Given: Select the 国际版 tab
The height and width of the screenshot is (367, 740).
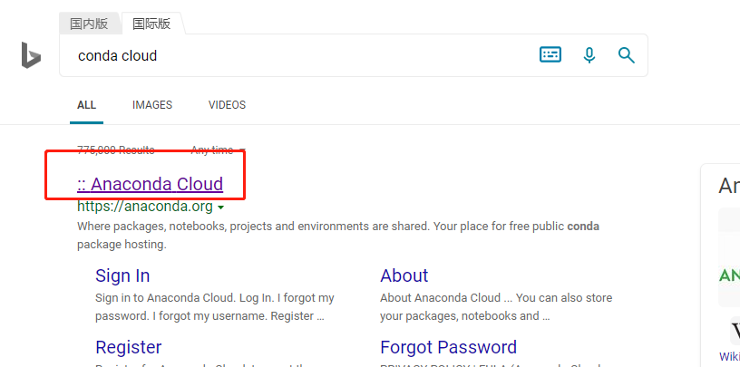Looking at the screenshot, I should coord(152,24).
